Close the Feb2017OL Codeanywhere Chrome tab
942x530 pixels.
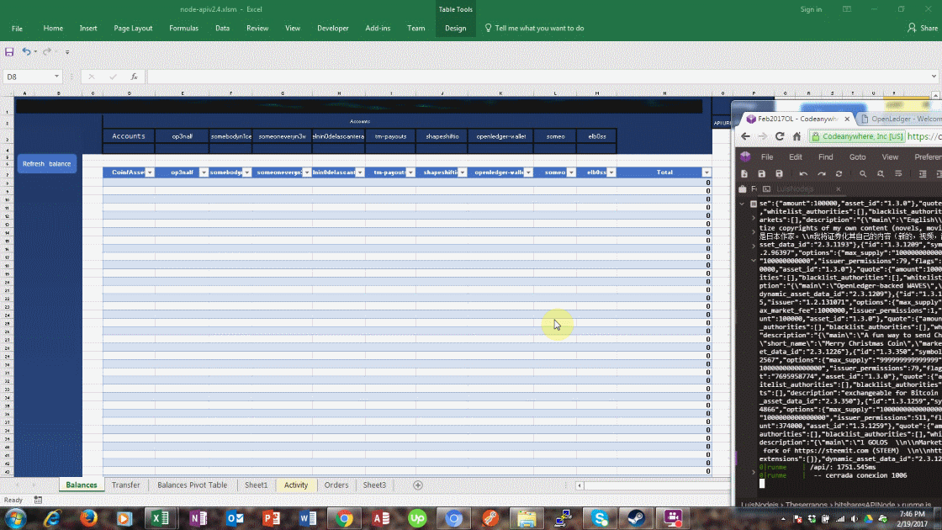(x=847, y=119)
